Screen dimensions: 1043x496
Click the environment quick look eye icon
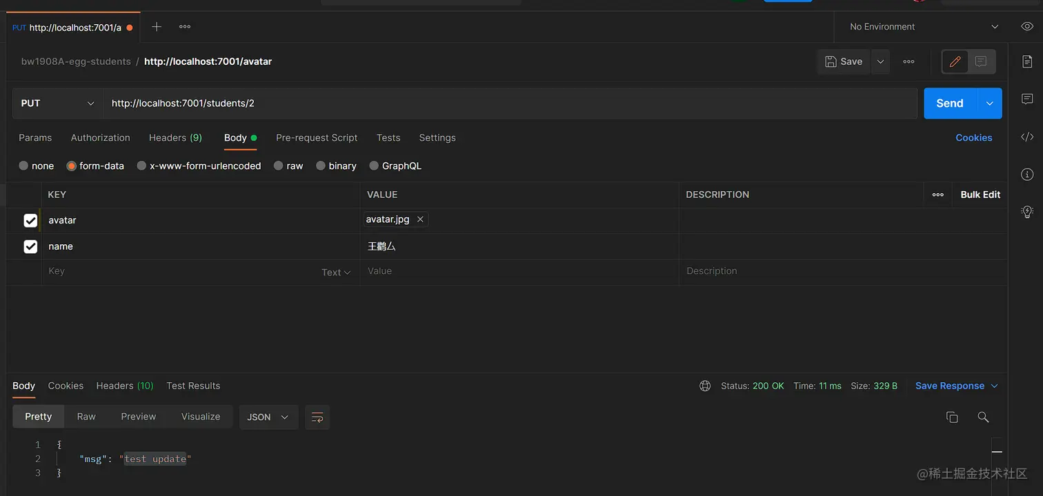click(1027, 27)
